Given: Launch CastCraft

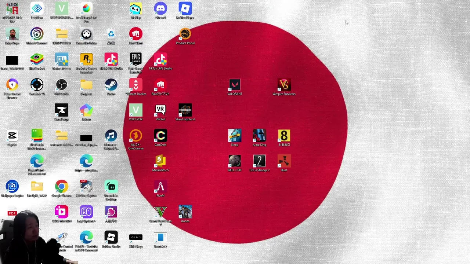Looking at the screenshot, I should click(x=160, y=136).
